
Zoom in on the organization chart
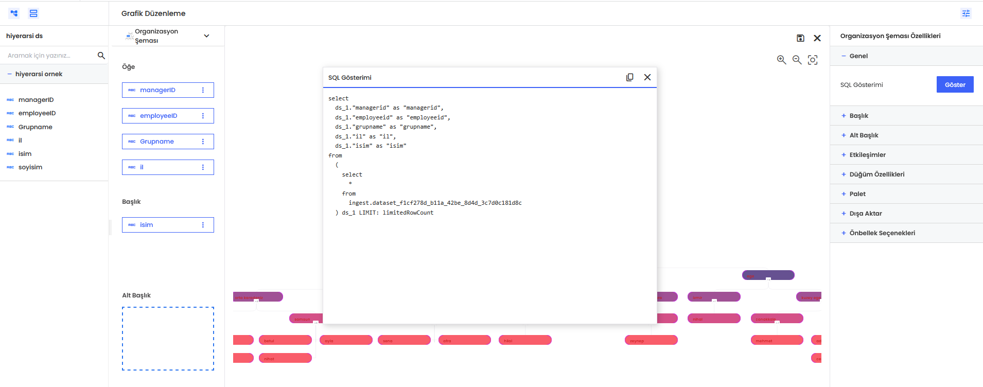point(781,60)
